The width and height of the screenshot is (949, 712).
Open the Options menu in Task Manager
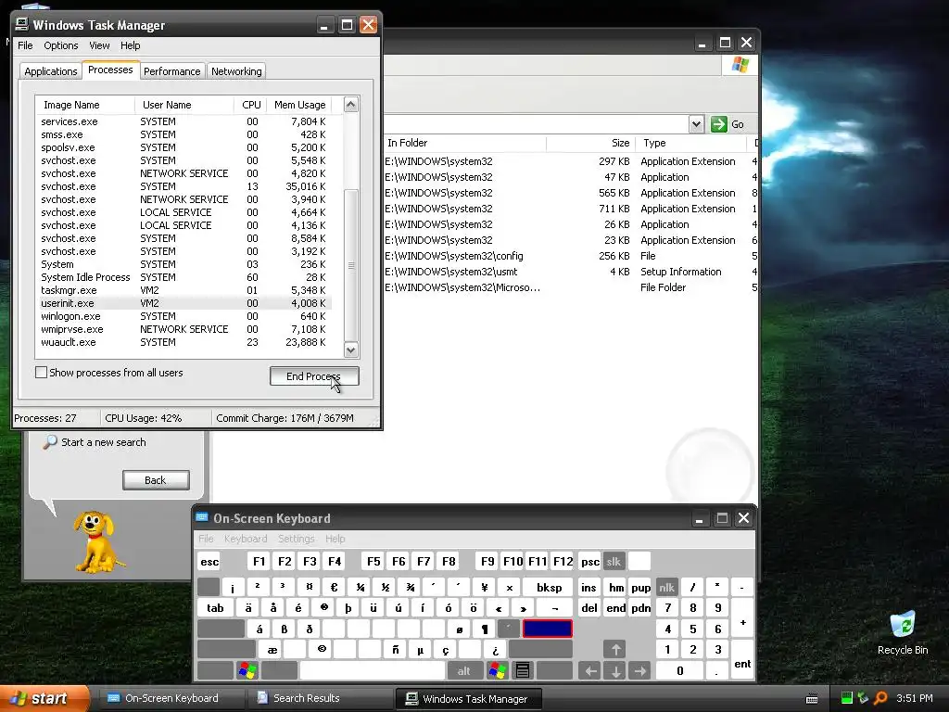(x=60, y=45)
